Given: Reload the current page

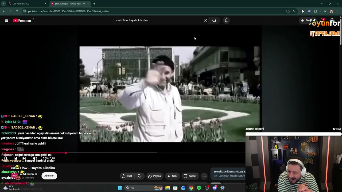Looking at the screenshot, I should (x=17, y=11).
